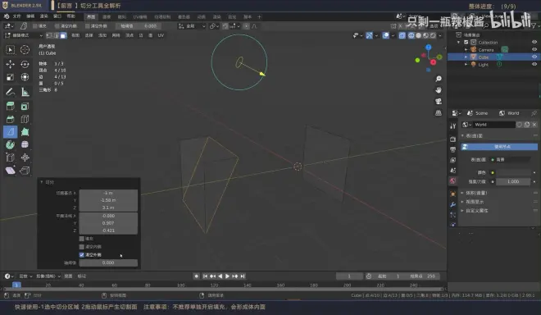Expand the 体积 volume panel
The image size is (541, 315).
[x=462, y=193]
